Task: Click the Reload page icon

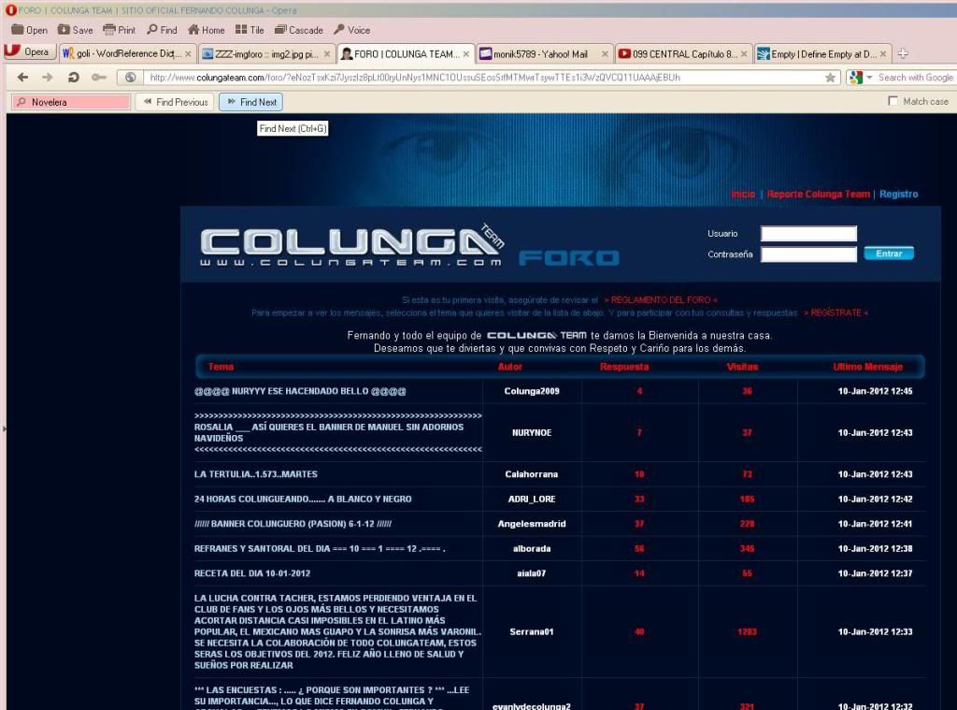Action: 73,78
